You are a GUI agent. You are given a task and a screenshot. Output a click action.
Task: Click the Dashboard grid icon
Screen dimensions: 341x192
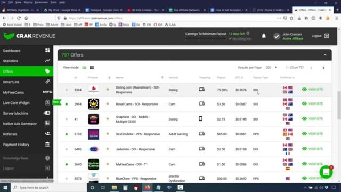click(x=47, y=50)
